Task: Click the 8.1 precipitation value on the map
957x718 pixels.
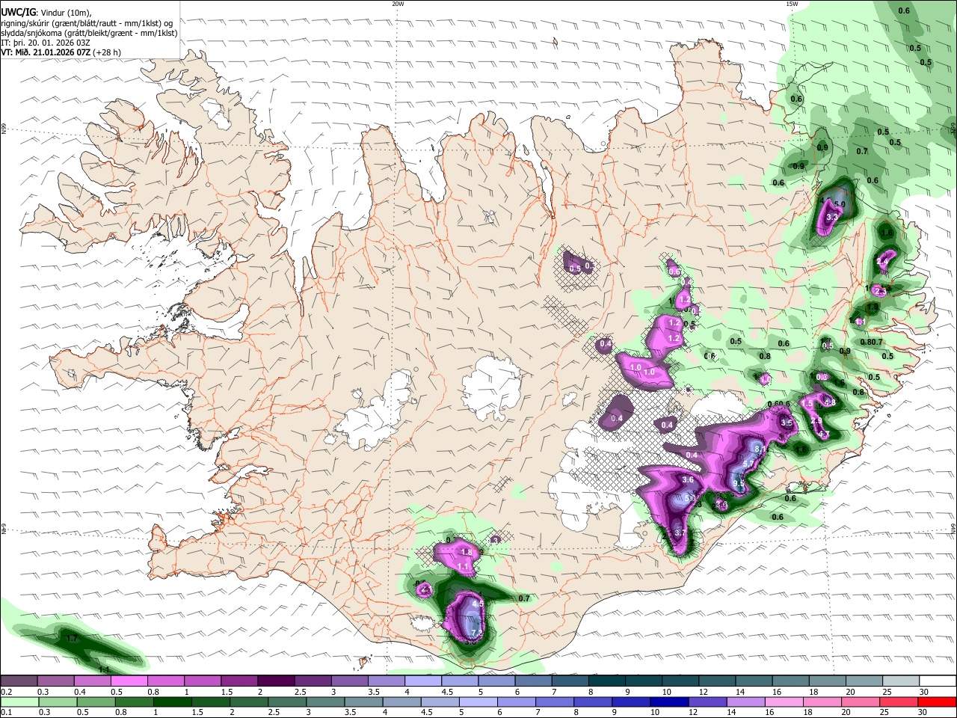Action: click(x=759, y=449)
